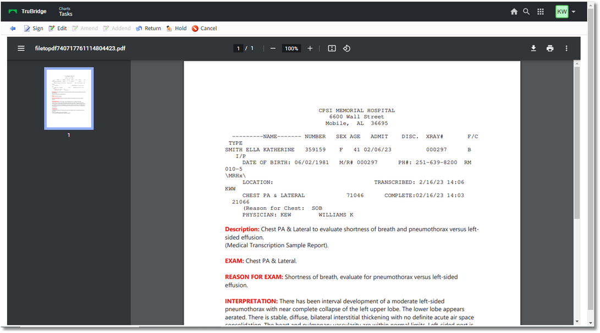Click the physician name WILLIAMS K

(x=336, y=215)
